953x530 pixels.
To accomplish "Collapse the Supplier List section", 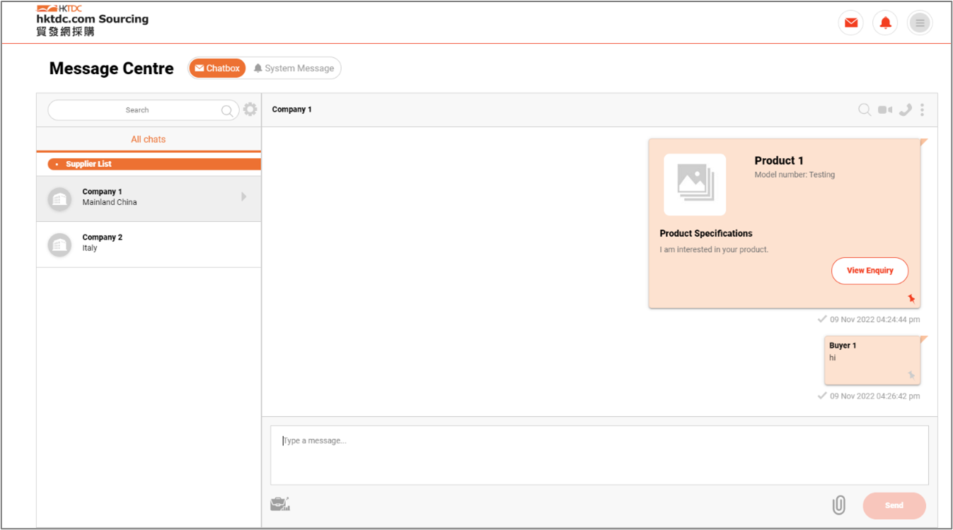I will point(154,164).
